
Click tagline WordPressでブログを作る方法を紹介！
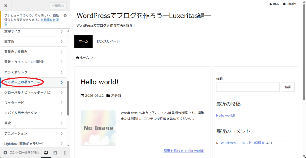[106, 26]
